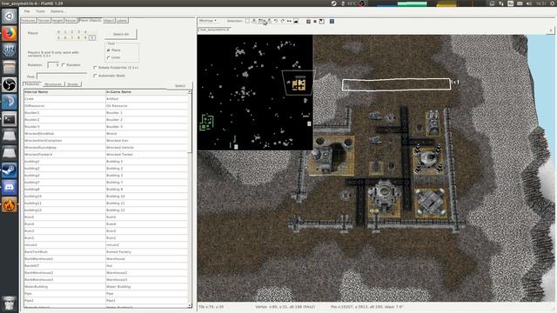
Task: Open the File menu
Action: (27, 11)
